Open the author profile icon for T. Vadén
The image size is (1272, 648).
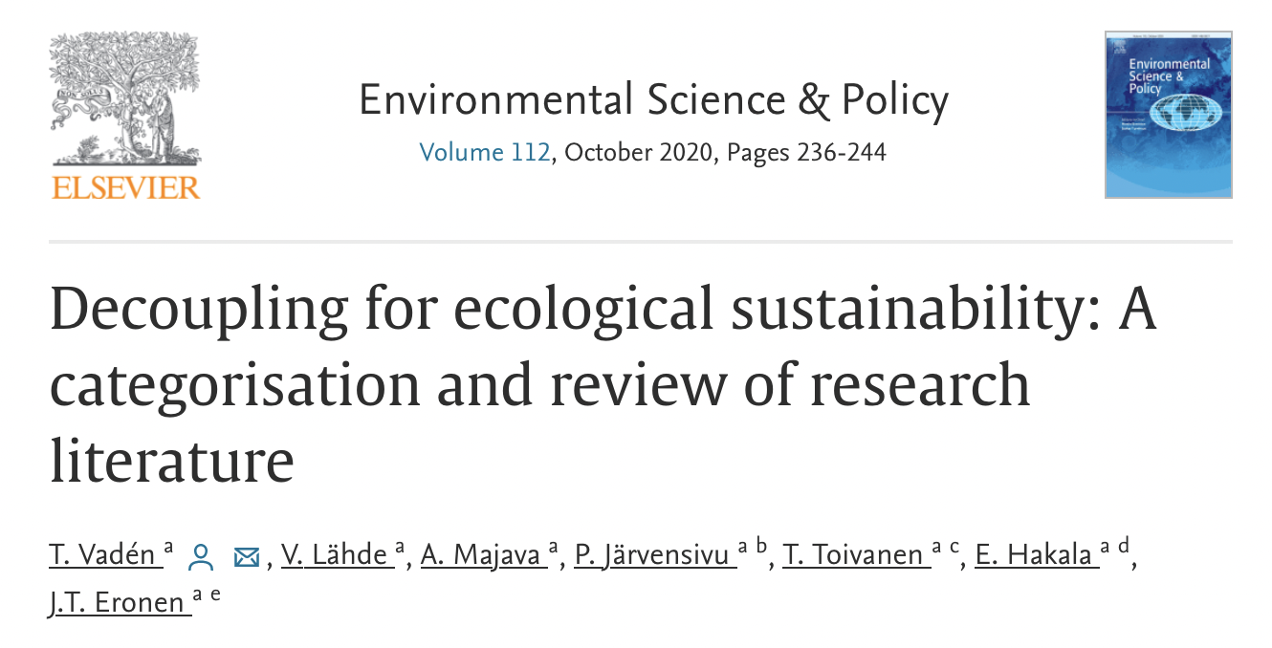pyautogui.click(x=201, y=556)
